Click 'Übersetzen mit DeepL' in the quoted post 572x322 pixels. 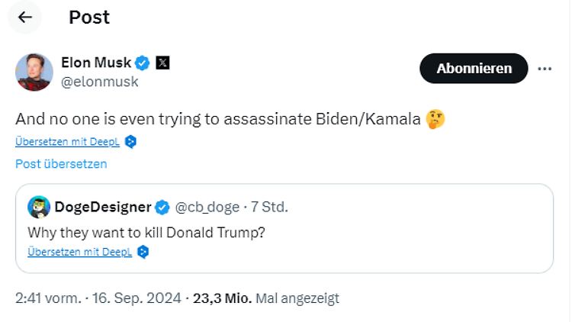point(80,252)
